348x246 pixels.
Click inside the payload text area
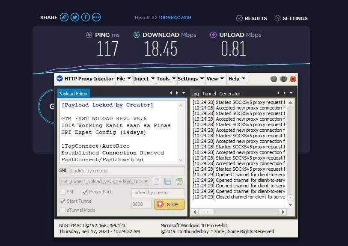[x=119, y=132]
